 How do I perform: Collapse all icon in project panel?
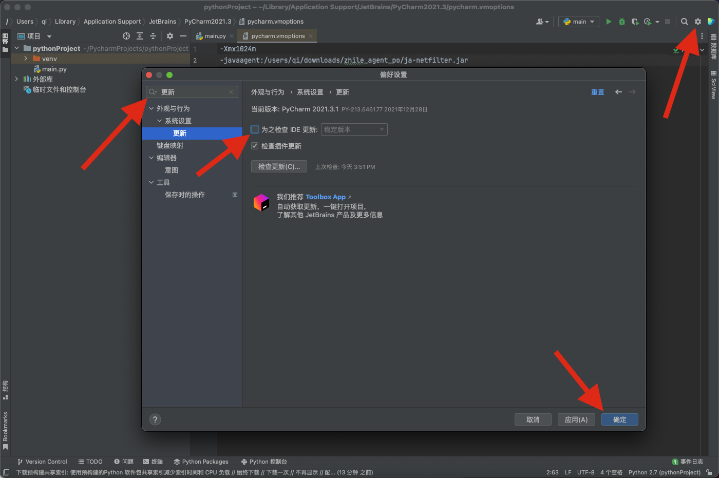coord(153,36)
